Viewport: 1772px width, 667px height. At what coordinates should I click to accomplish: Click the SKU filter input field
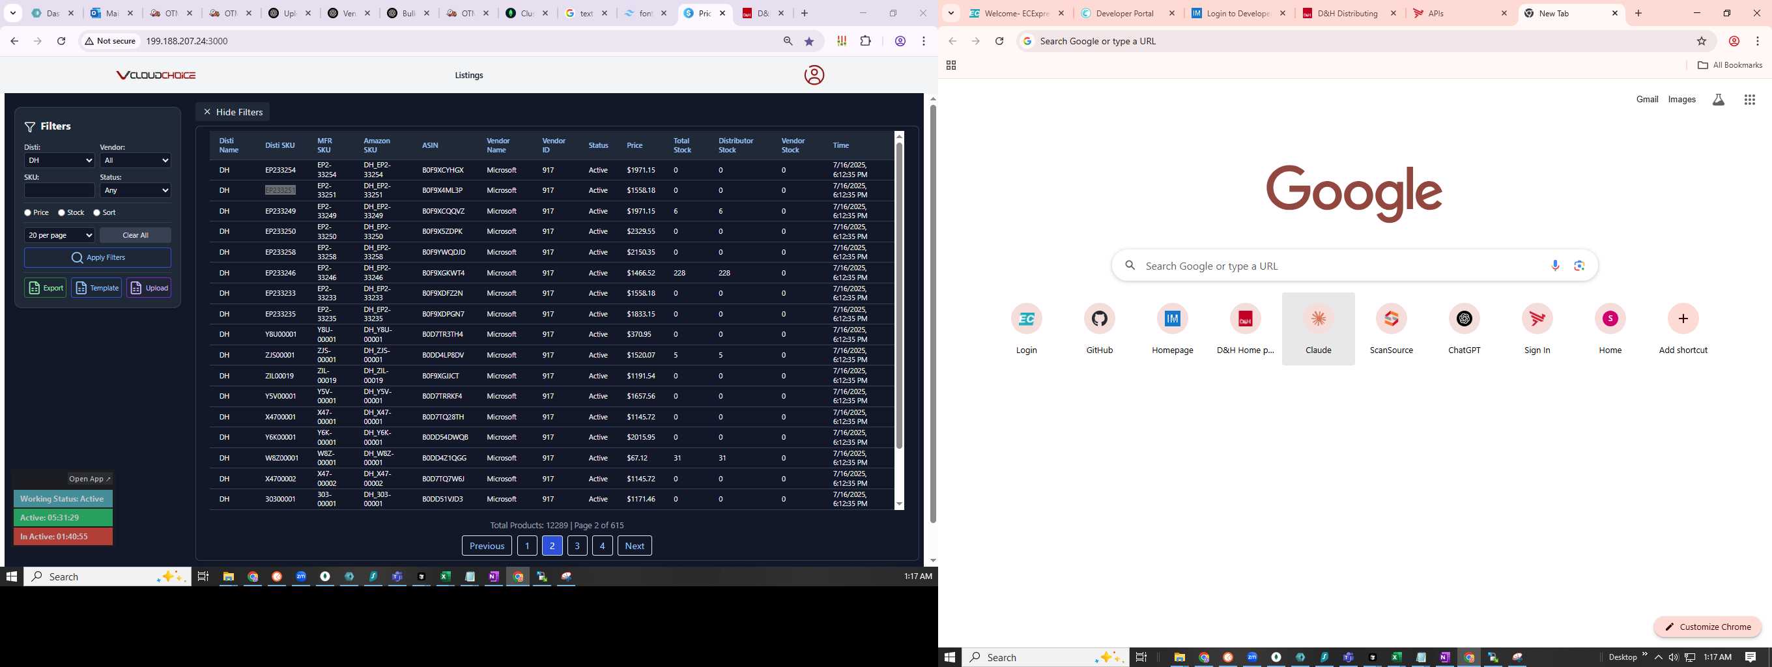point(59,190)
